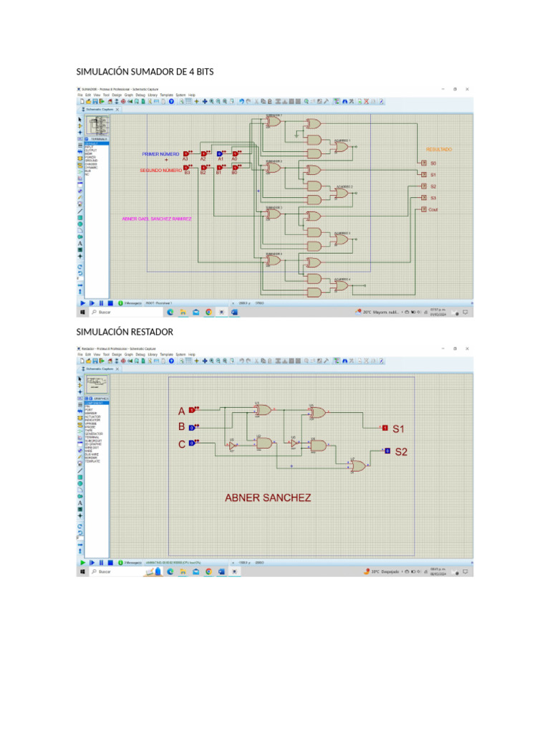Click Copy icon in Restador toolbar
The height and width of the screenshot is (734, 550).
[264, 361]
